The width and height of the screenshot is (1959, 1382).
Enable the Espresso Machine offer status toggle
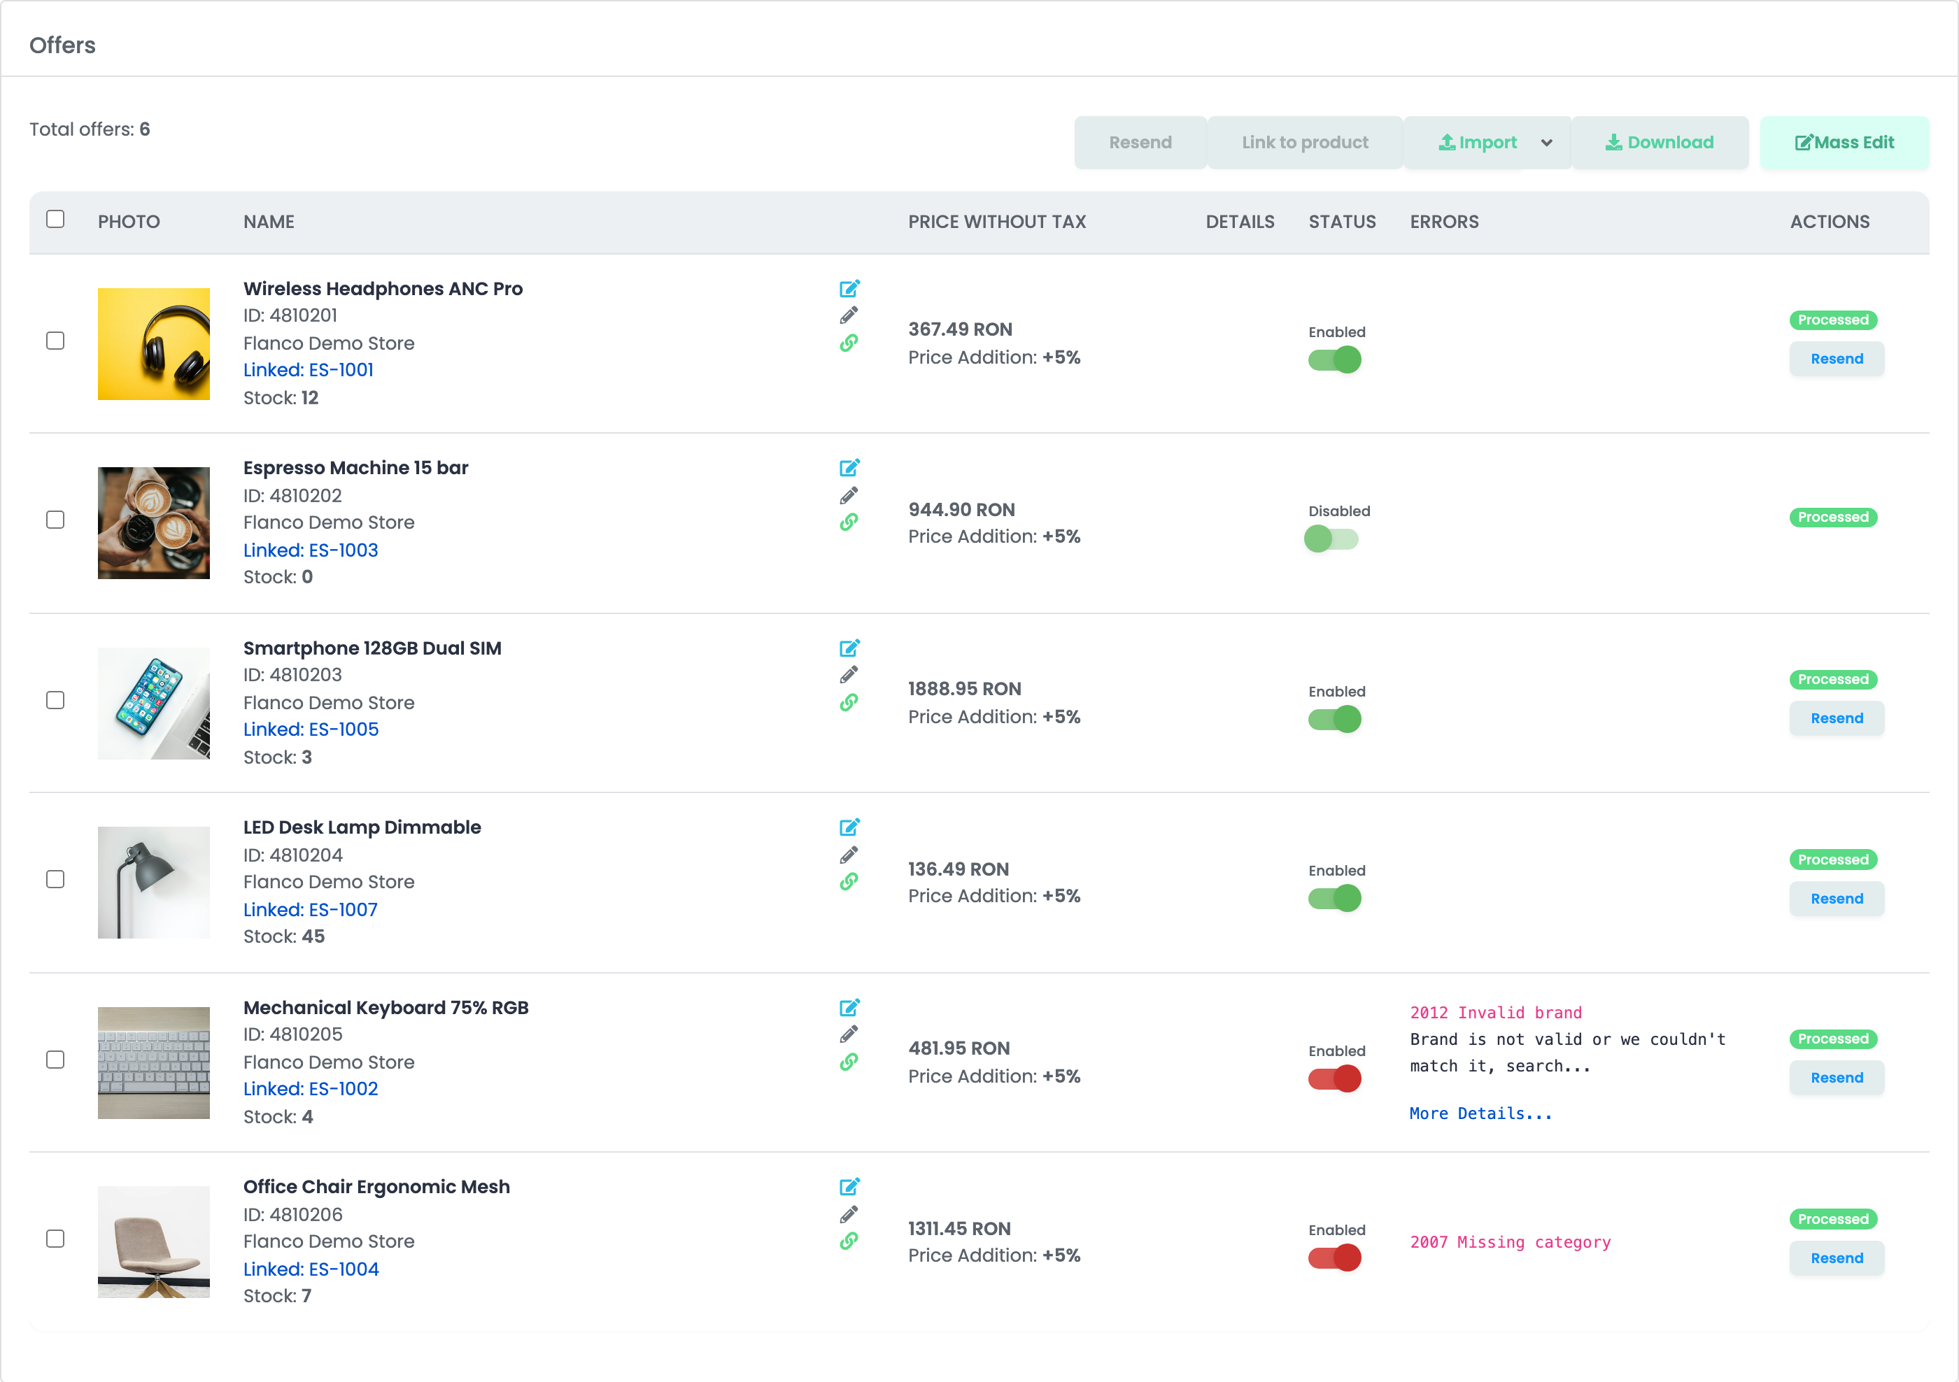coord(1332,539)
